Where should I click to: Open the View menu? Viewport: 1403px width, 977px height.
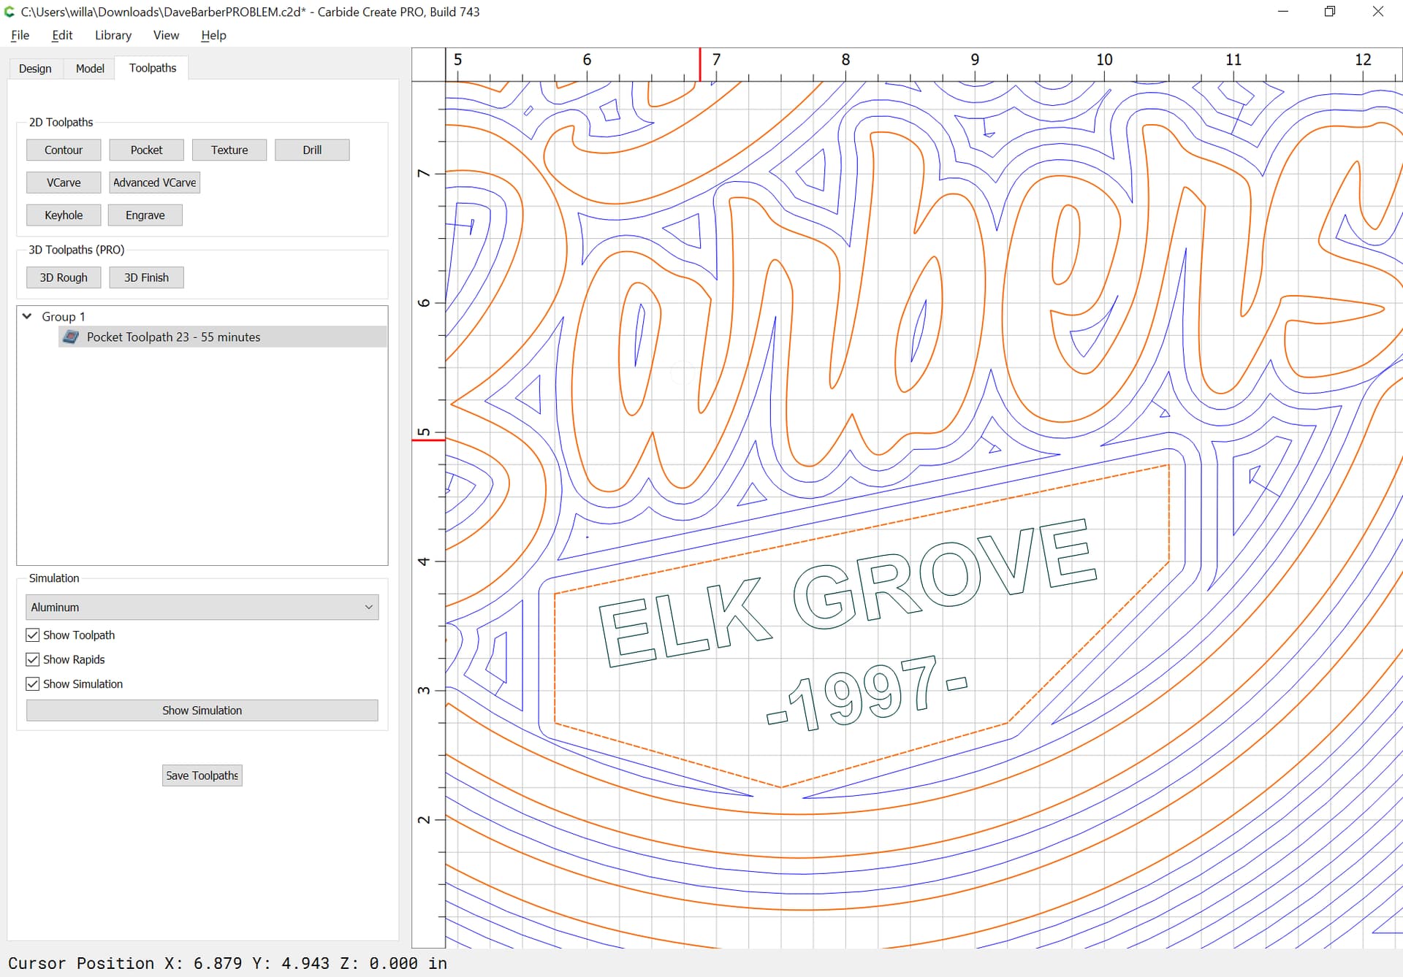pyautogui.click(x=166, y=35)
